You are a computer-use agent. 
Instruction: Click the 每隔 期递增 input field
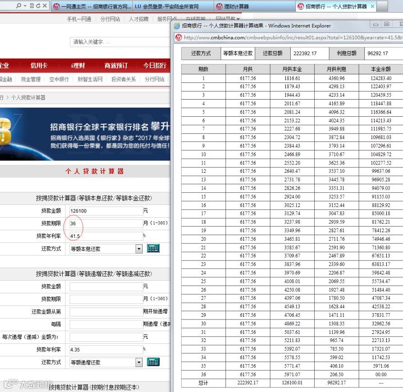106,324
